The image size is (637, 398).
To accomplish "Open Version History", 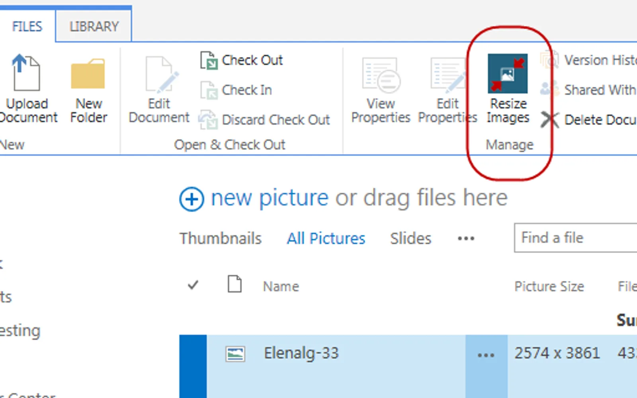I will (588, 60).
